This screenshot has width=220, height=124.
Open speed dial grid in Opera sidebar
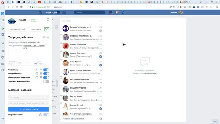[x=3, y=51]
